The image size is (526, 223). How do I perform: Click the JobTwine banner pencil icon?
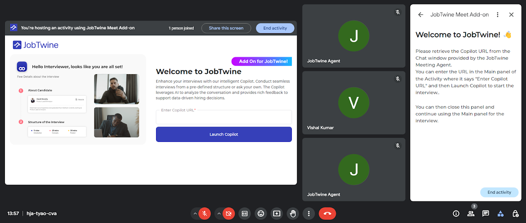(x=14, y=28)
